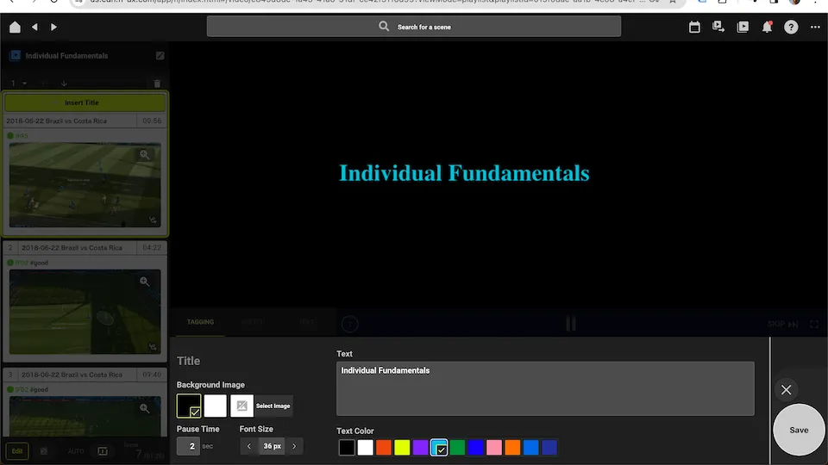
Task: Open the help question mark
Action: [x=791, y=27]
